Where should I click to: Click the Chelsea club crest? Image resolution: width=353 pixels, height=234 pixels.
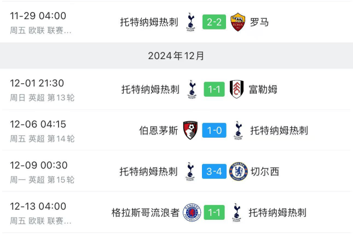pyautogui.click(x=239, y=172)
